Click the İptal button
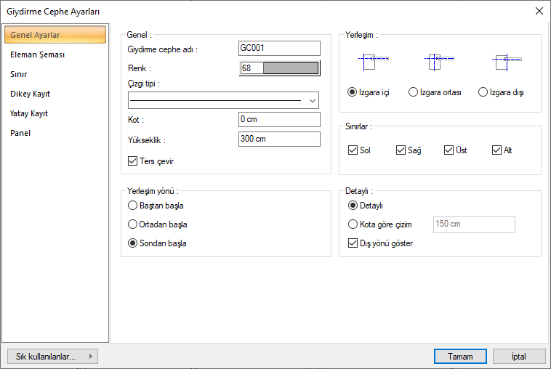 [x=519, y=357]
